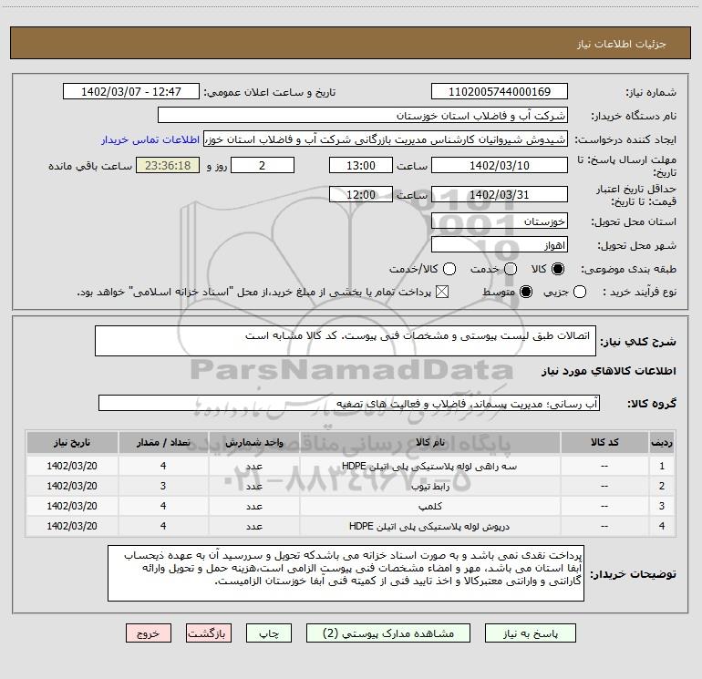Click the remaining time 23:36:18 field
Image resolution: width=702 pixels, height=679 pixels.
pos(168,165)
